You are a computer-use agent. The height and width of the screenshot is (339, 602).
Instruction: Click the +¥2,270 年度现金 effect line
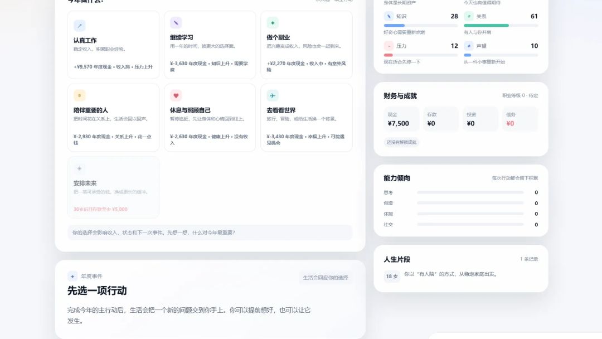tap(307, 66)
